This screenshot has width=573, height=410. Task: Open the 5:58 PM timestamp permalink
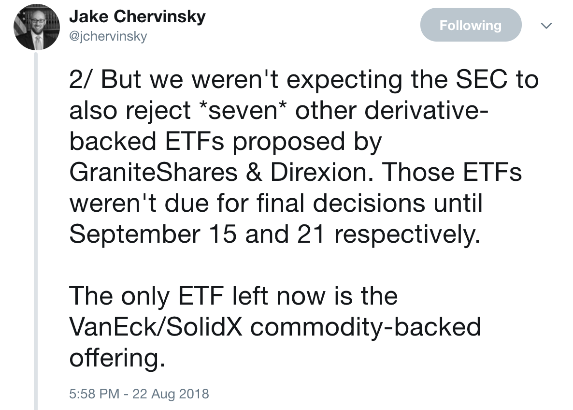94,394
